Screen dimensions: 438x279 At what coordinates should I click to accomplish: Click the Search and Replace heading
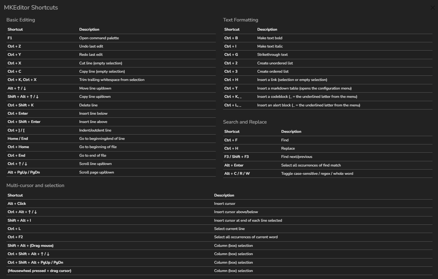(245, 122)
